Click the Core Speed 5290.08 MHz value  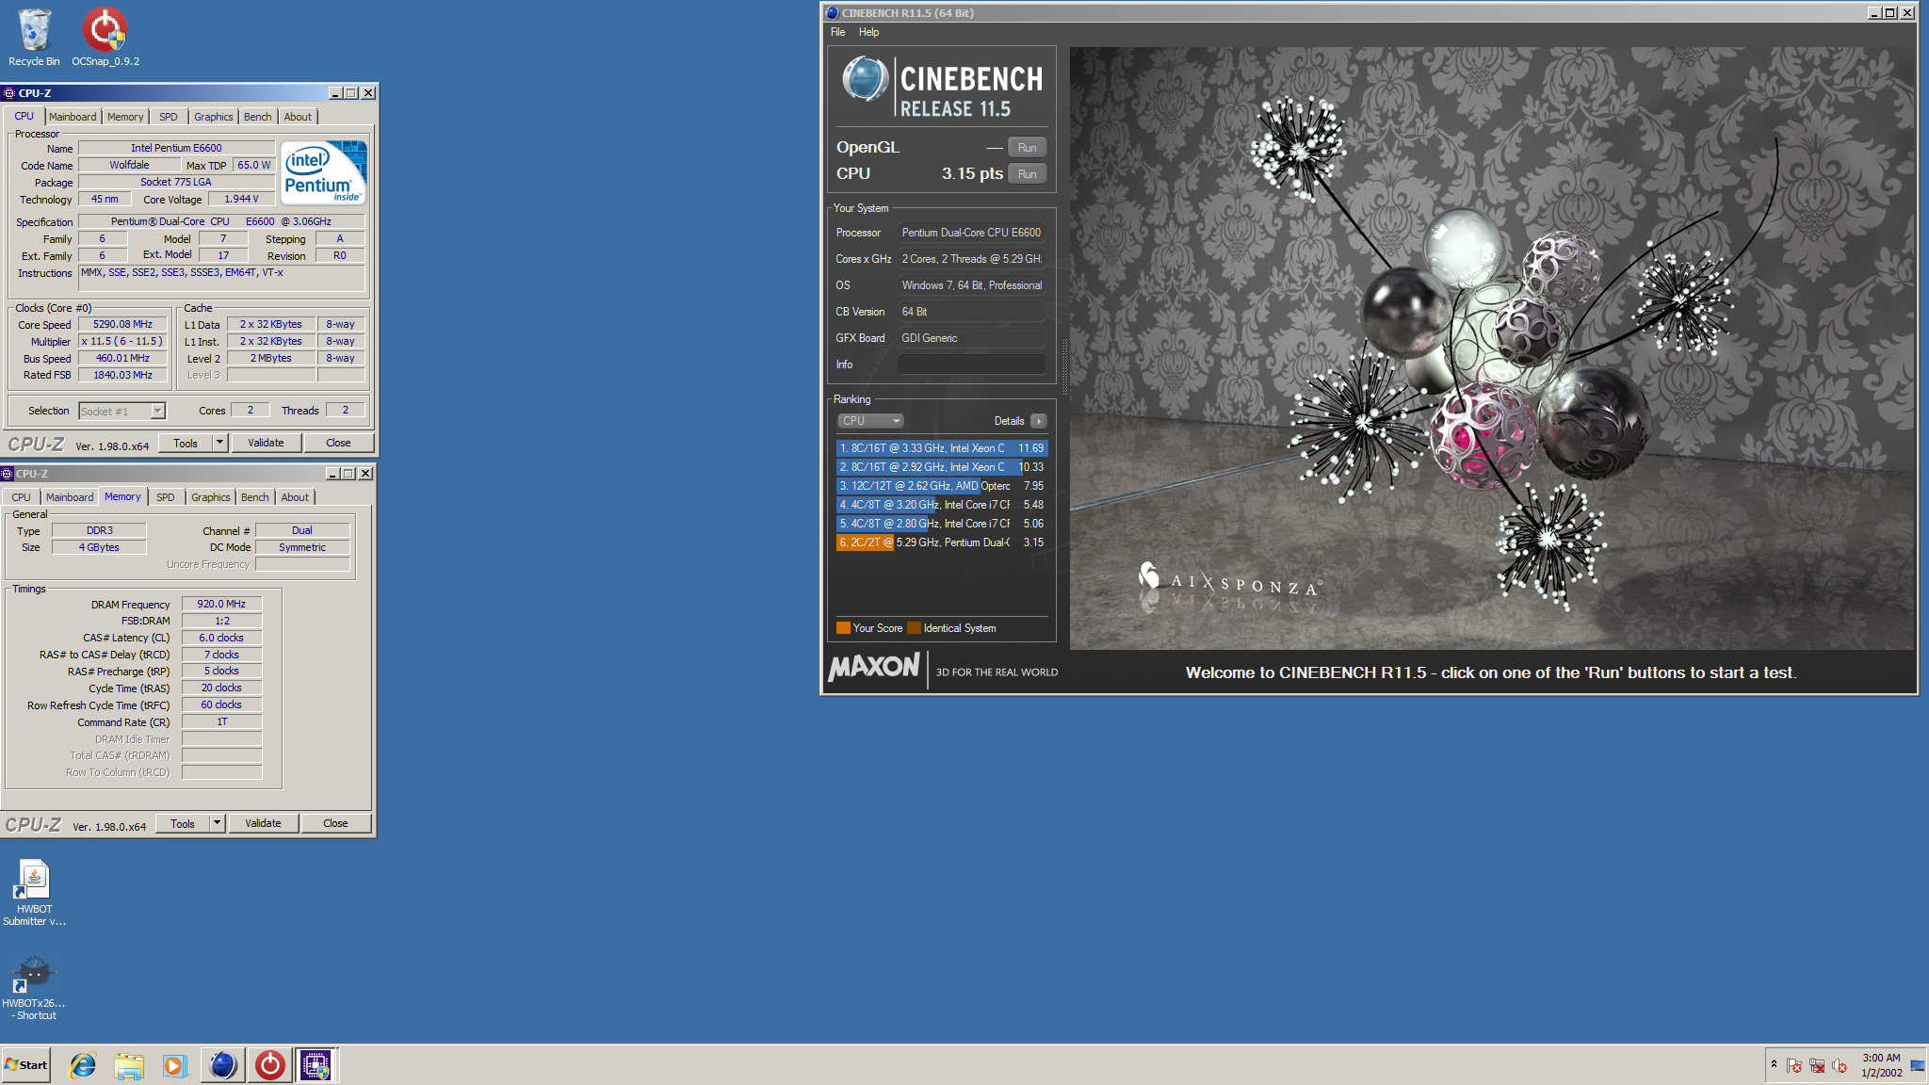[x=122, y=325]
